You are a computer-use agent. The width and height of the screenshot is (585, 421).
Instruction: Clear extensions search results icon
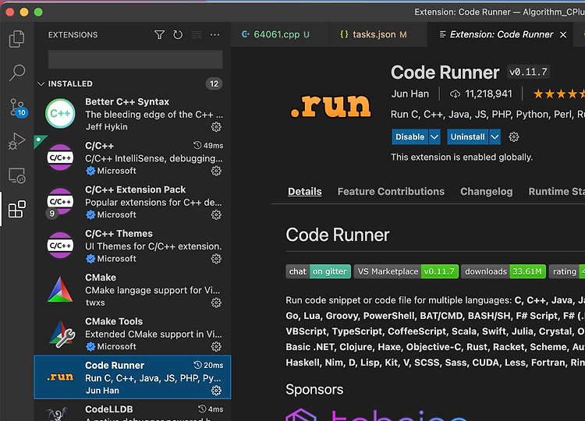pyautogui.click(x=197, y=34)
